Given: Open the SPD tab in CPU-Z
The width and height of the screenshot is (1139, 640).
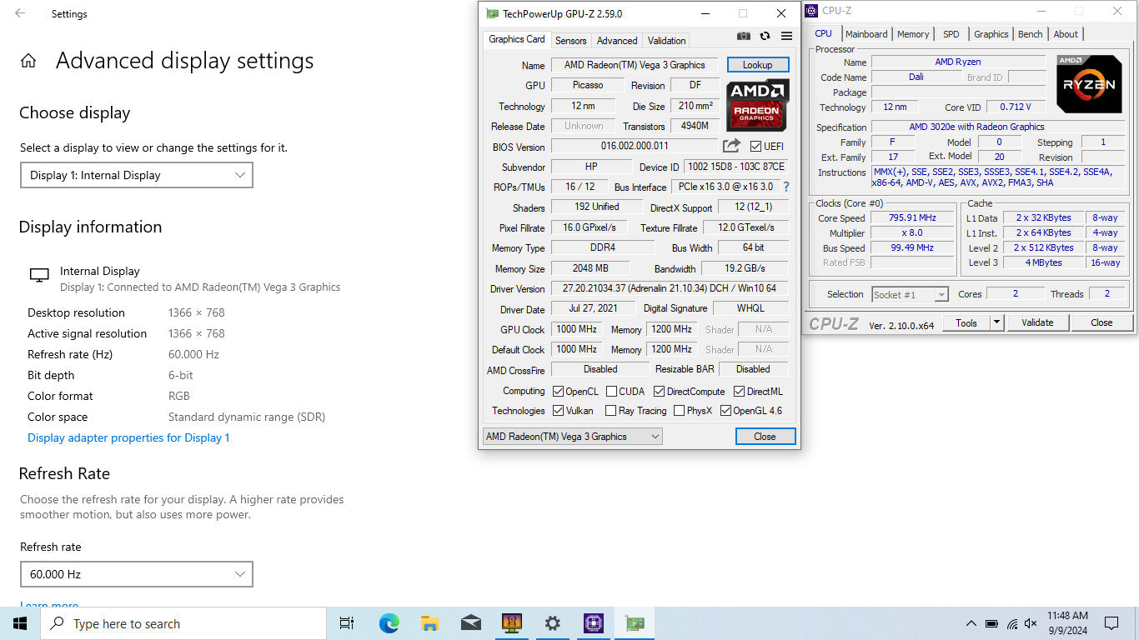Looking at the screenshot, I should point(951,34).
